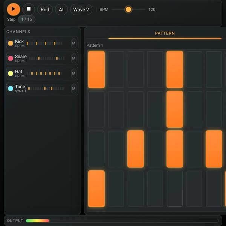Image resolution: width=226 pixels, height=226 pixels.
Task: Enable Tone row step 4 pad
Action: [155, 189]
